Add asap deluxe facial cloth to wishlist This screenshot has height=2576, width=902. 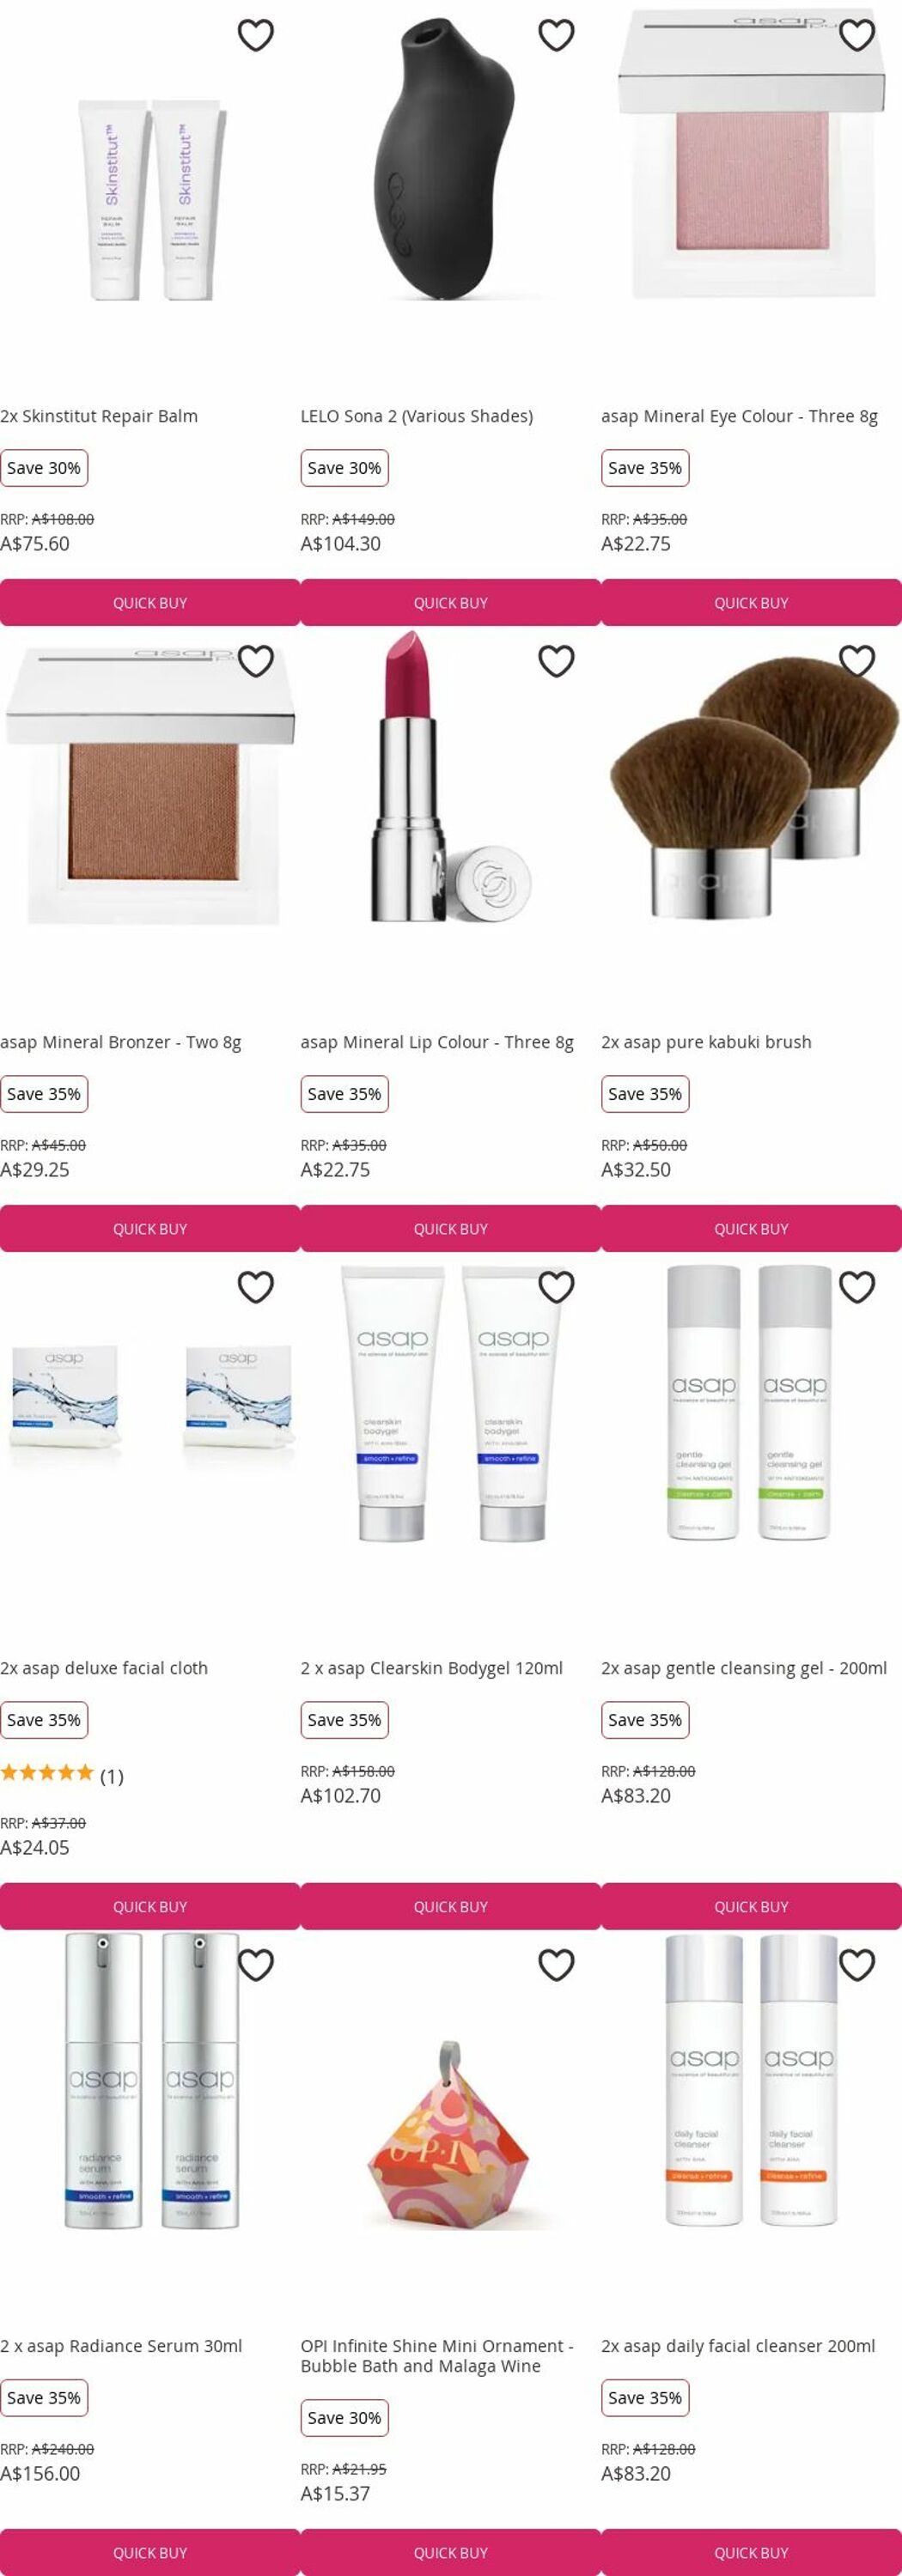point(255,1287)
